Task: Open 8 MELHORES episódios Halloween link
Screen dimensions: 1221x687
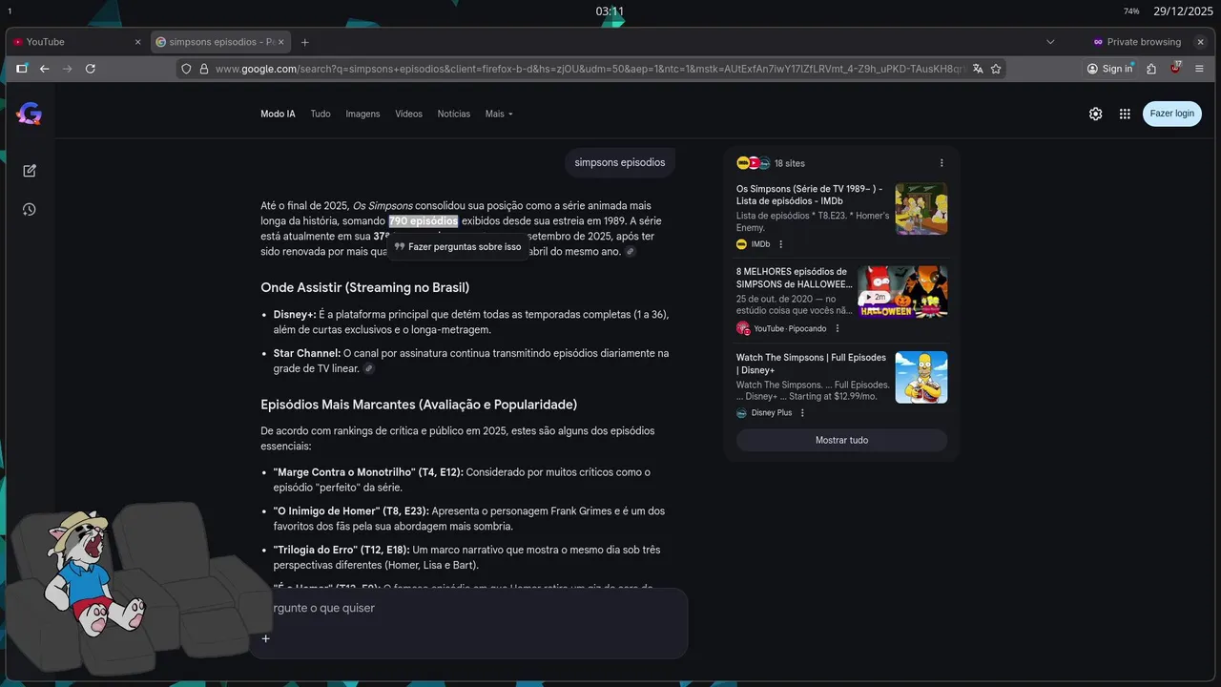Action: [x=795, y=278]
